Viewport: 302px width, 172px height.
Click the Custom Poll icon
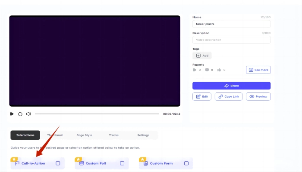point(81,163)
